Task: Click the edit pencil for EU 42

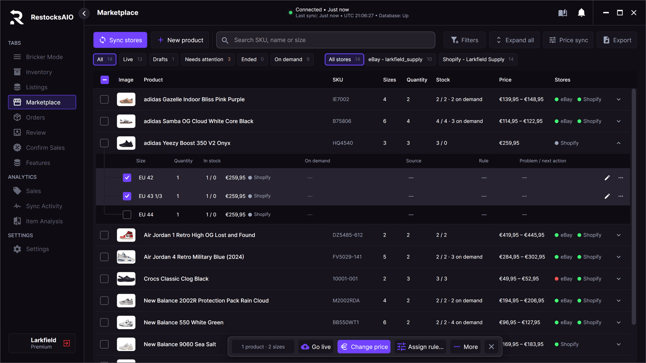Action: click(607, 178)
